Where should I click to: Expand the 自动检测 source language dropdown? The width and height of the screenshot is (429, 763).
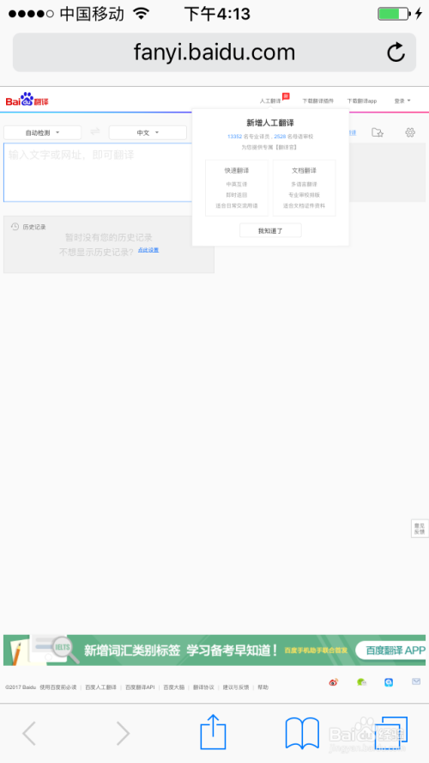[x=42, y=132]
